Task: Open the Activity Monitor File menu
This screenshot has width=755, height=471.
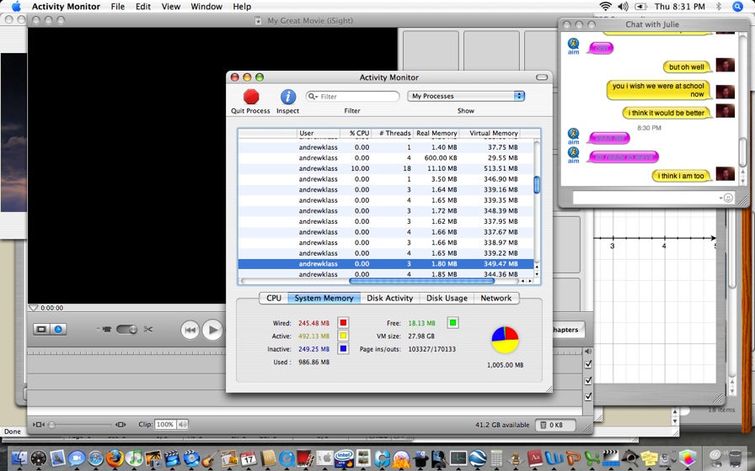Action: tap(117, 7)
